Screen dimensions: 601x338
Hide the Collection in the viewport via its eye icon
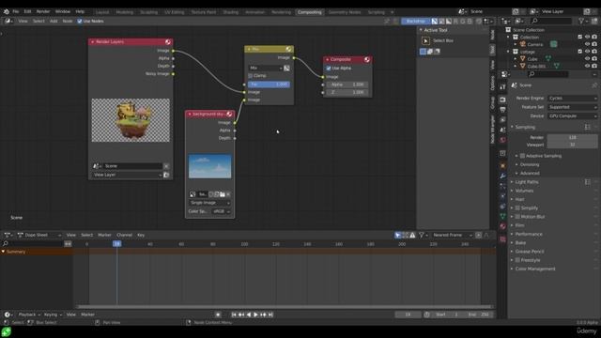pos(587,38)
